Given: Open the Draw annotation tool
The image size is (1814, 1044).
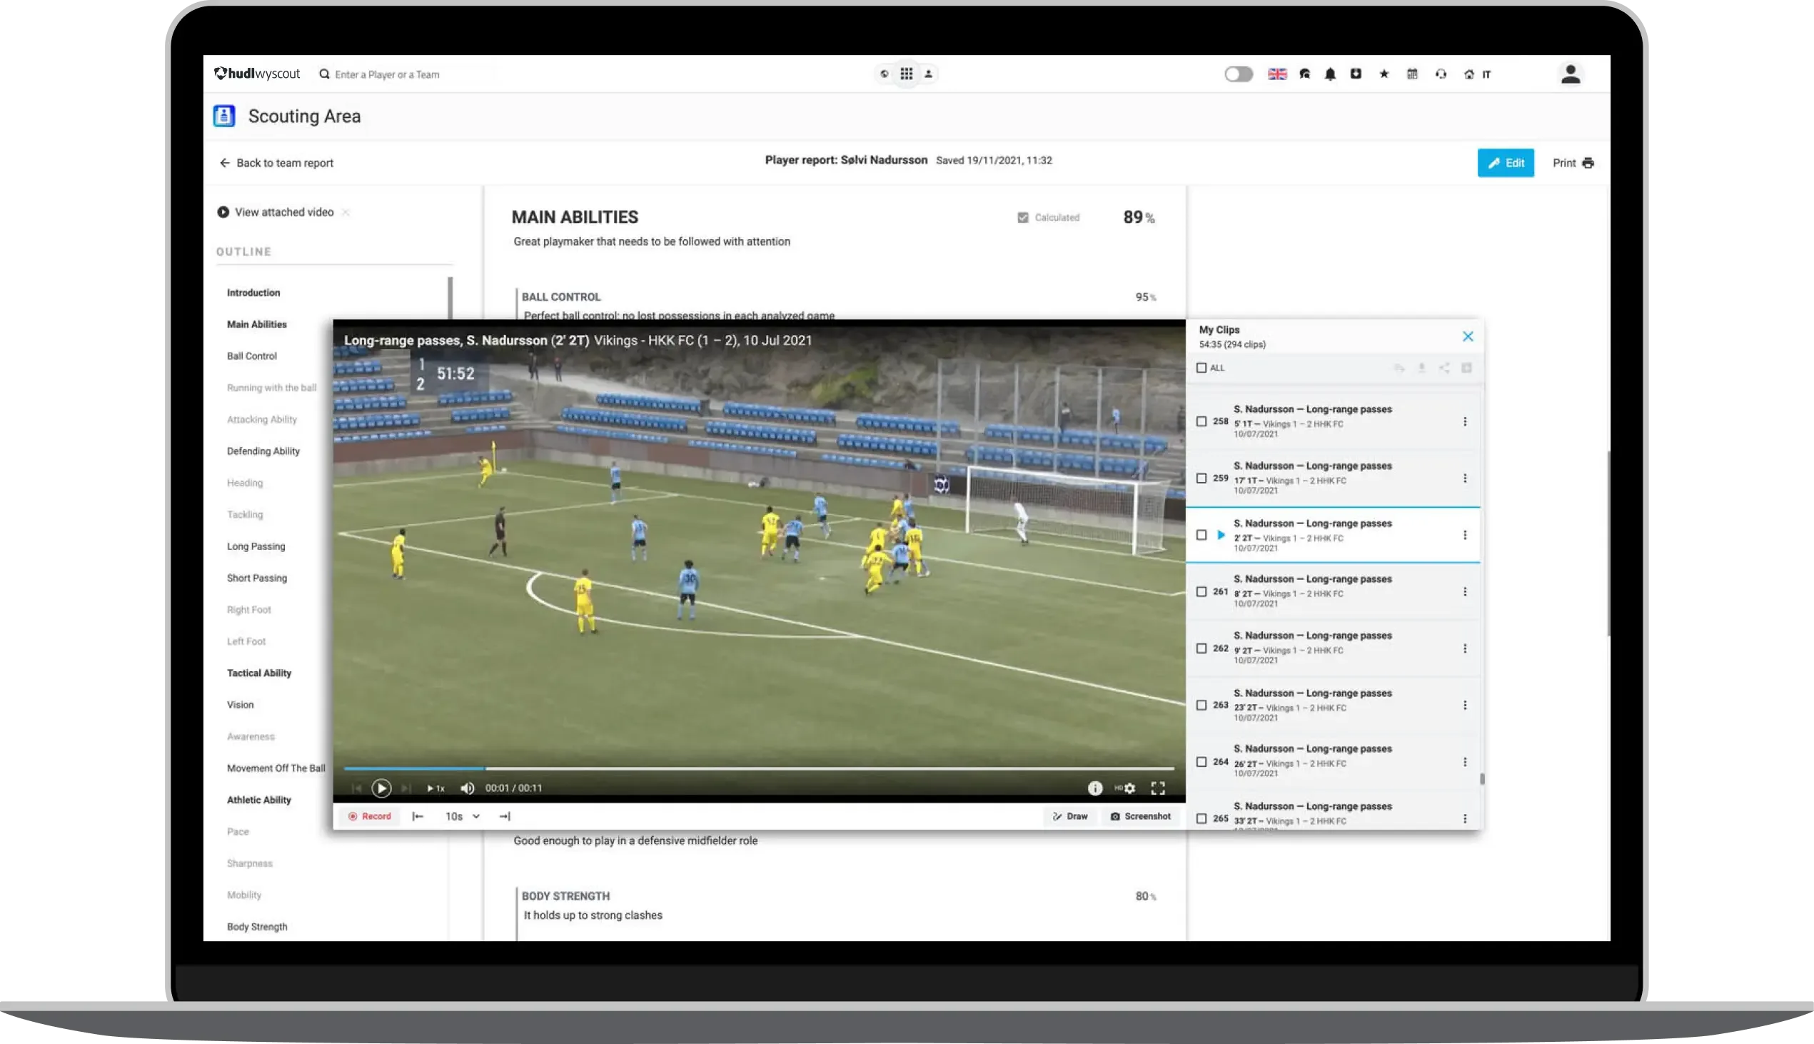Looking at the screenshot, I should point(1071,816).
